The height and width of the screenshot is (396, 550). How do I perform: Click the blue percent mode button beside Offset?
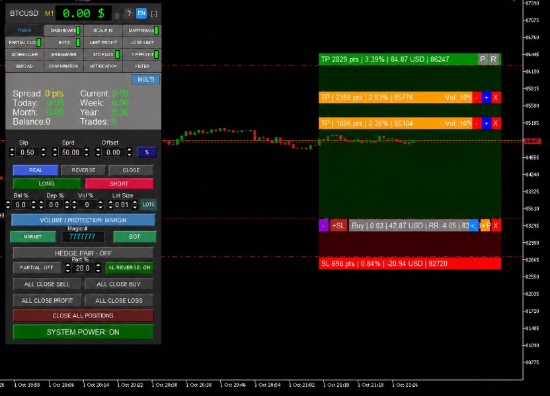(147, 152)
